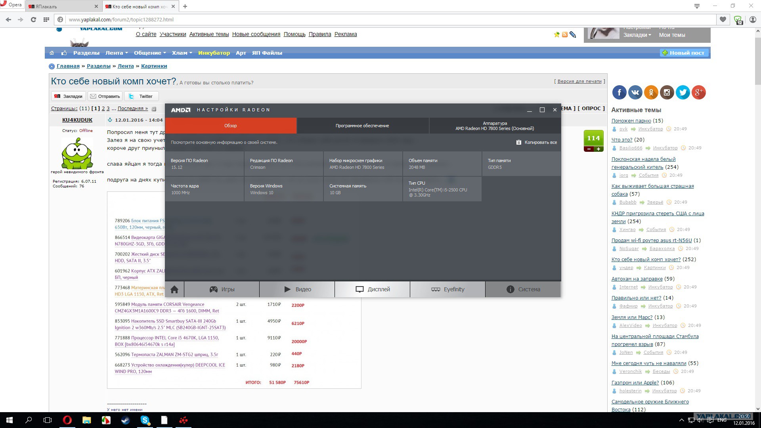Share on Facebook icon
The image size is (761, 428).
pyautogui.click(x=620, y=92)
